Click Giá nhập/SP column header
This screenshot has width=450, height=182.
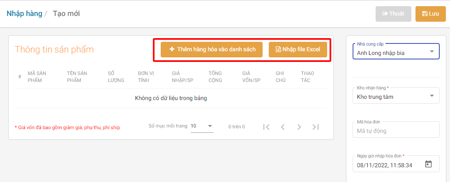[182, 77]
